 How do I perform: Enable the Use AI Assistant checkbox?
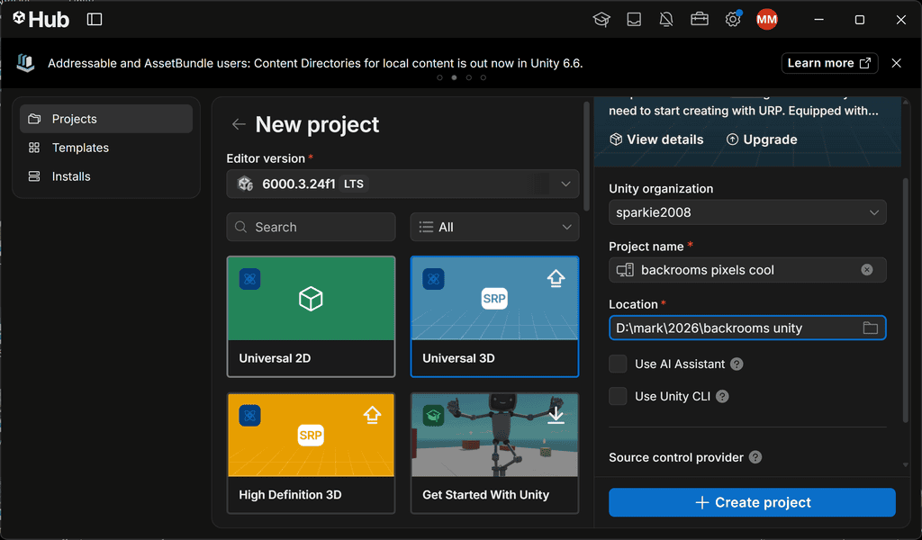tap(618, 364)
